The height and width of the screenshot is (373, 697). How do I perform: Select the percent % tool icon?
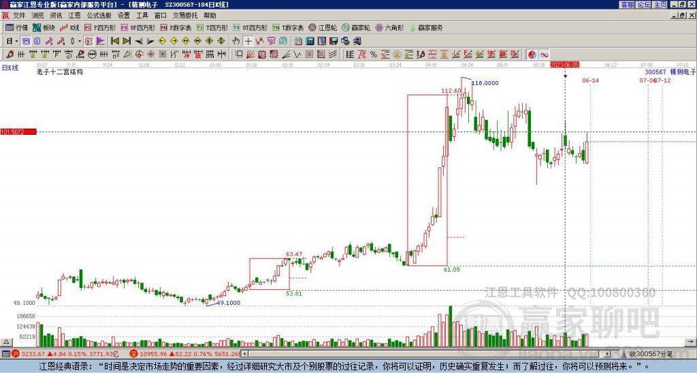(374, 54)
